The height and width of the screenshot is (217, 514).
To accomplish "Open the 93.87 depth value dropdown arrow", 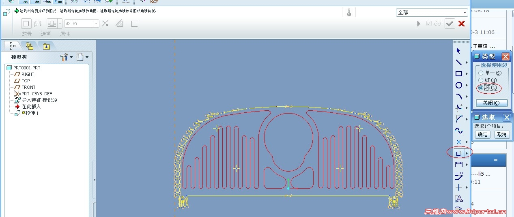I will coord(96,24).
